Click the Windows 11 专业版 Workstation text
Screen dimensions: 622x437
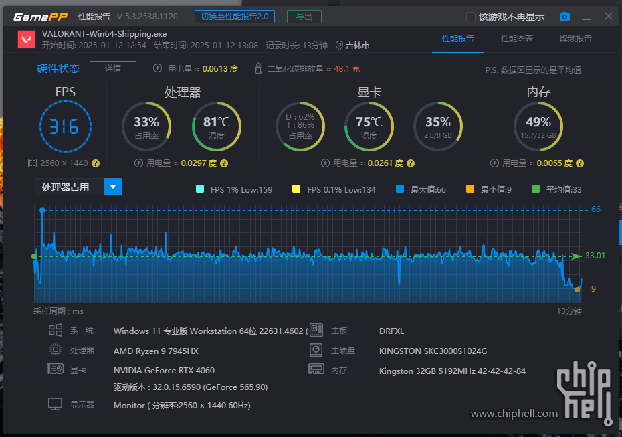(211, 331)
